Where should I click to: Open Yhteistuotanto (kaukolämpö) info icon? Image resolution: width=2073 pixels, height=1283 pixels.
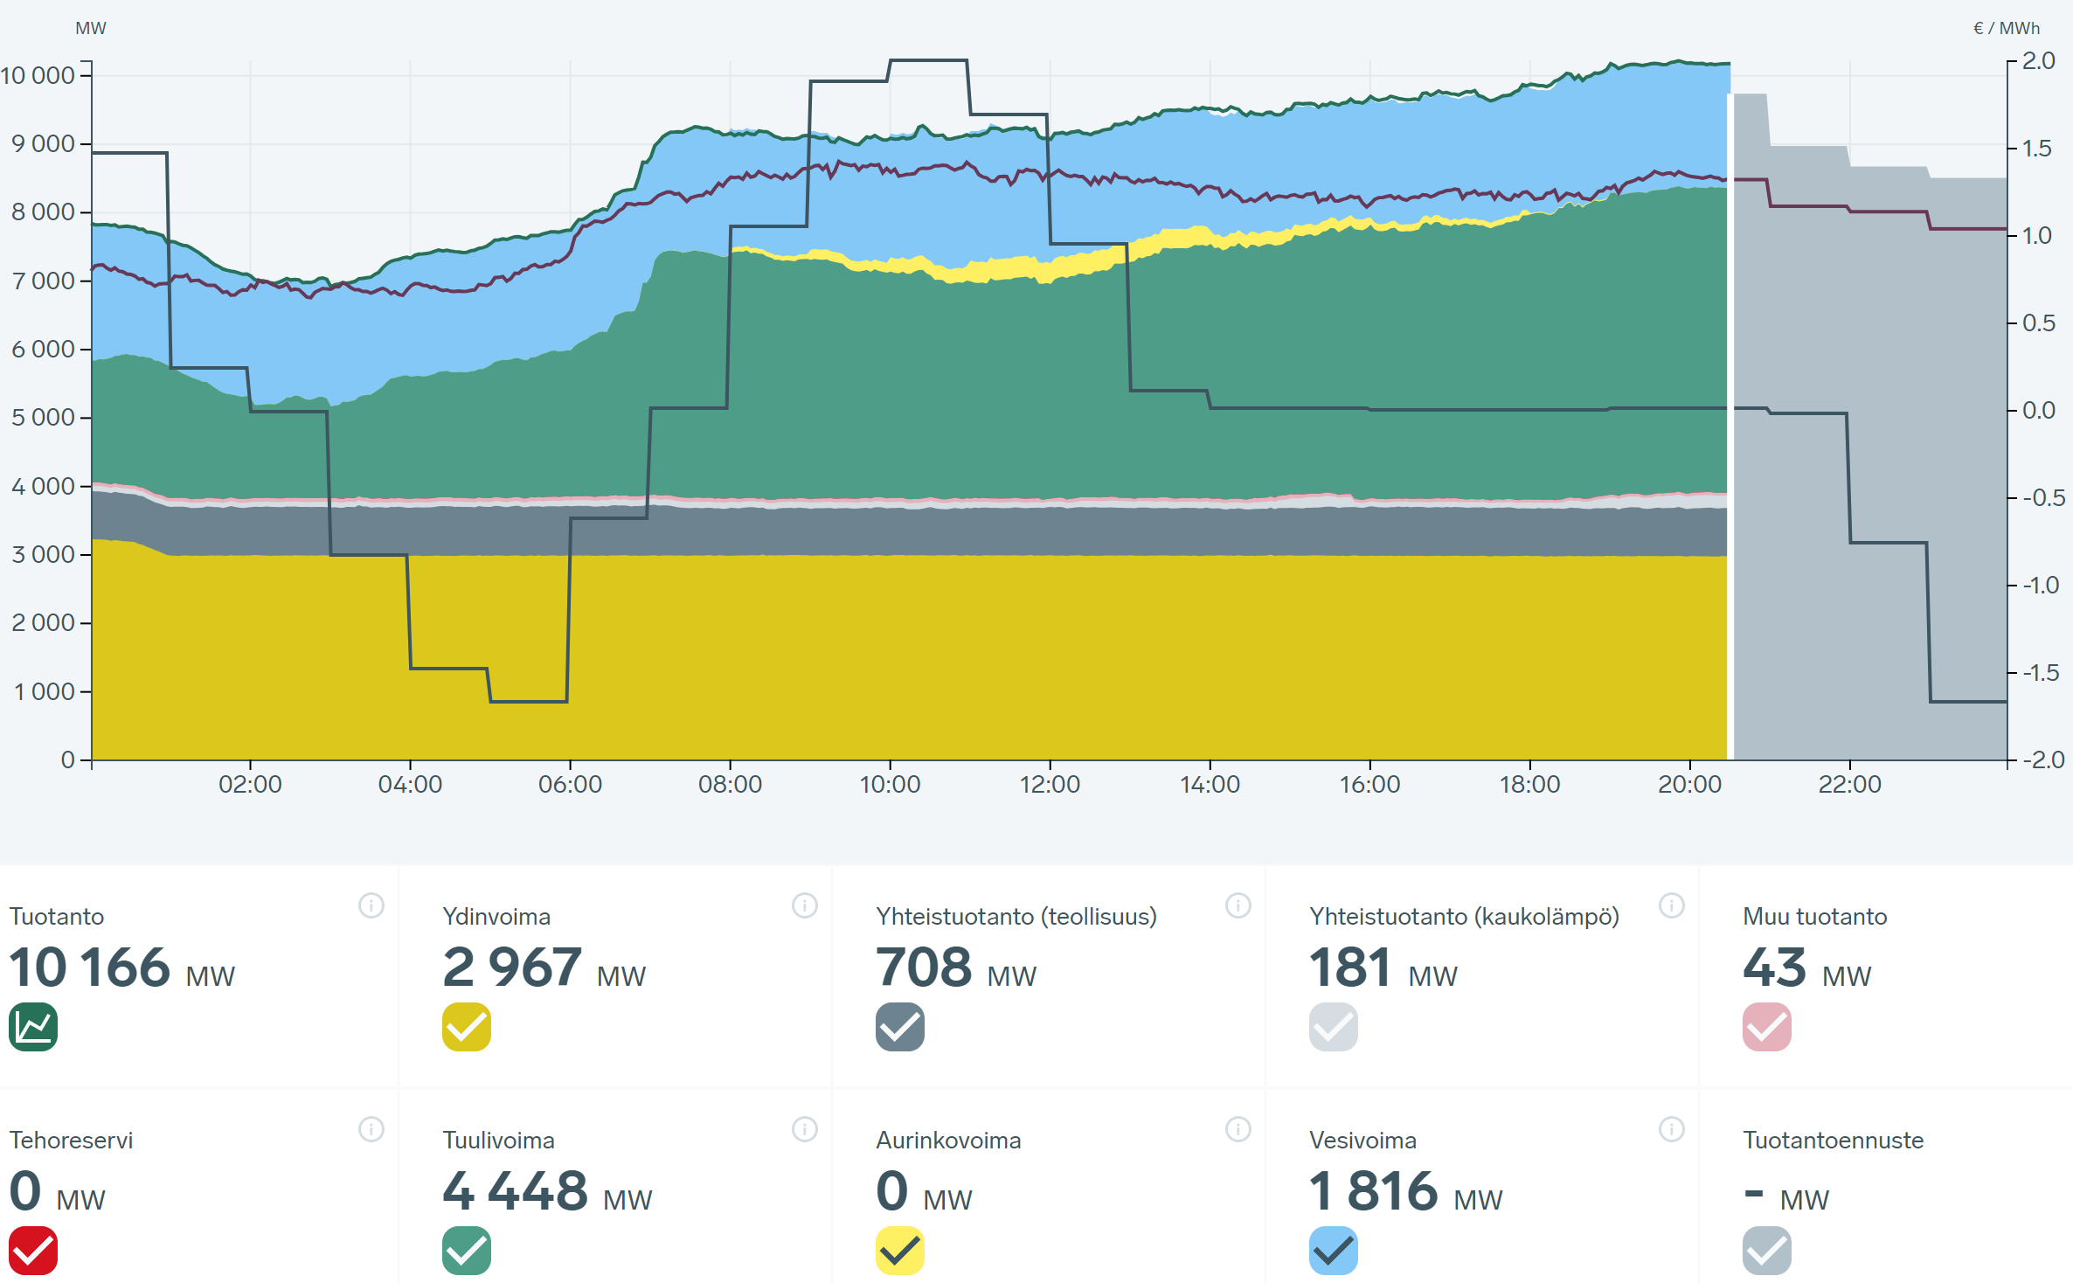coord(1672,905)
